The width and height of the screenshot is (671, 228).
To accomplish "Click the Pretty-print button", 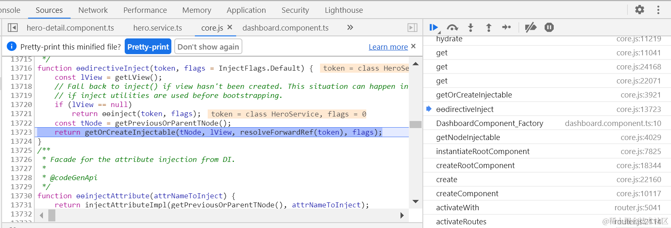I will pos(148,47).
